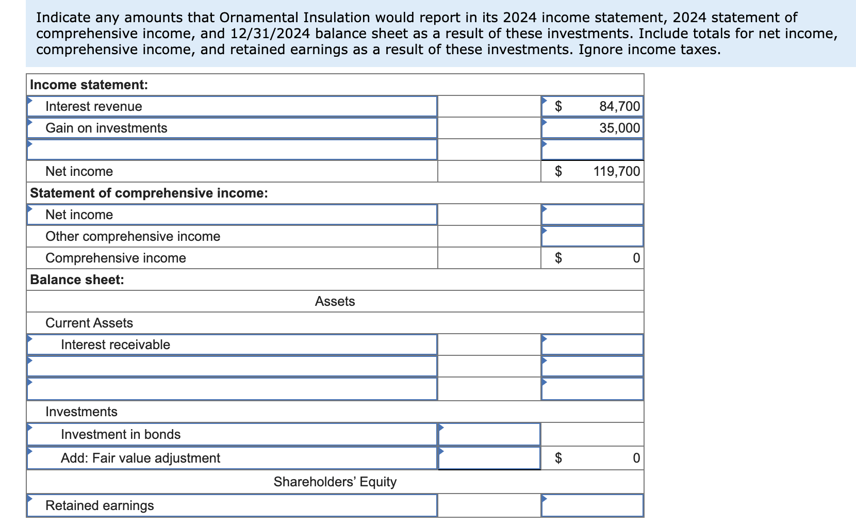Open the Gain on investments label dropdown cell
The width and height of the screenshot is (856, 525).
232,128
